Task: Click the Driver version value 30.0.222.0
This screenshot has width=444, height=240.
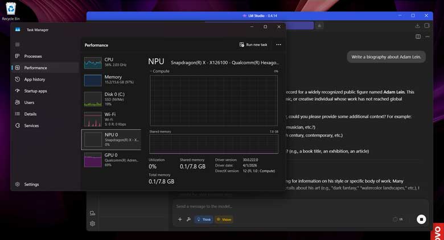Action: (x=250, y=160)
